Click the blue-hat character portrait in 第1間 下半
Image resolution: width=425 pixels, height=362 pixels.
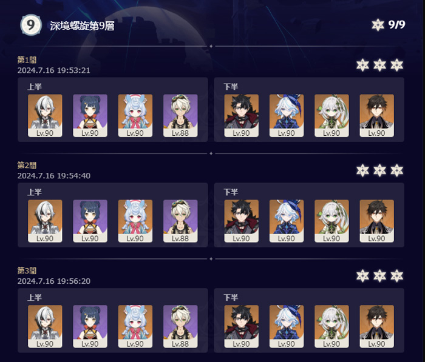click(287, 116)
